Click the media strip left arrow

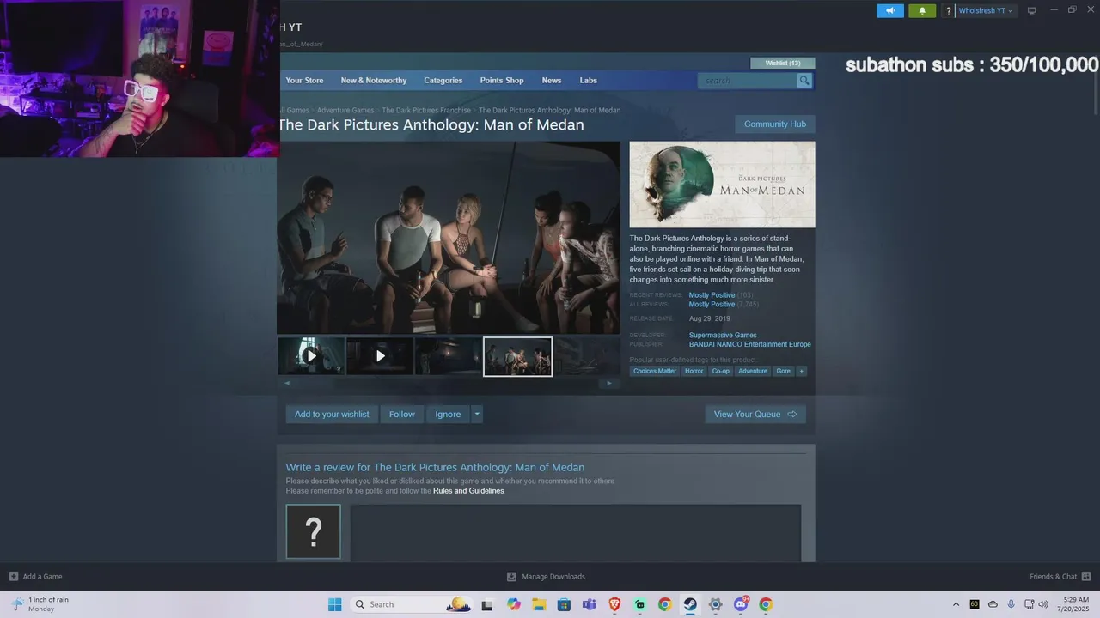287,383
